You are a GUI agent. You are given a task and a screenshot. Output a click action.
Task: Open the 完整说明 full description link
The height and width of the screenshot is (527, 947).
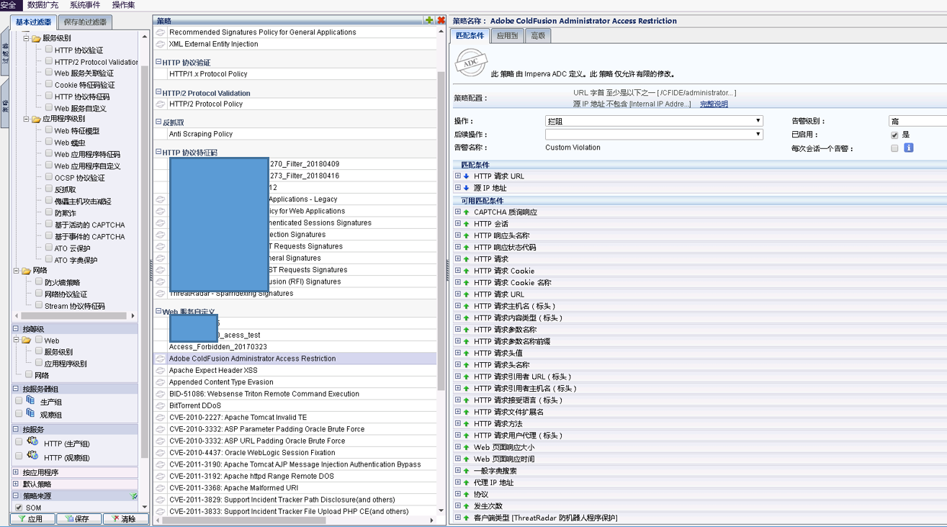[714, 104]
